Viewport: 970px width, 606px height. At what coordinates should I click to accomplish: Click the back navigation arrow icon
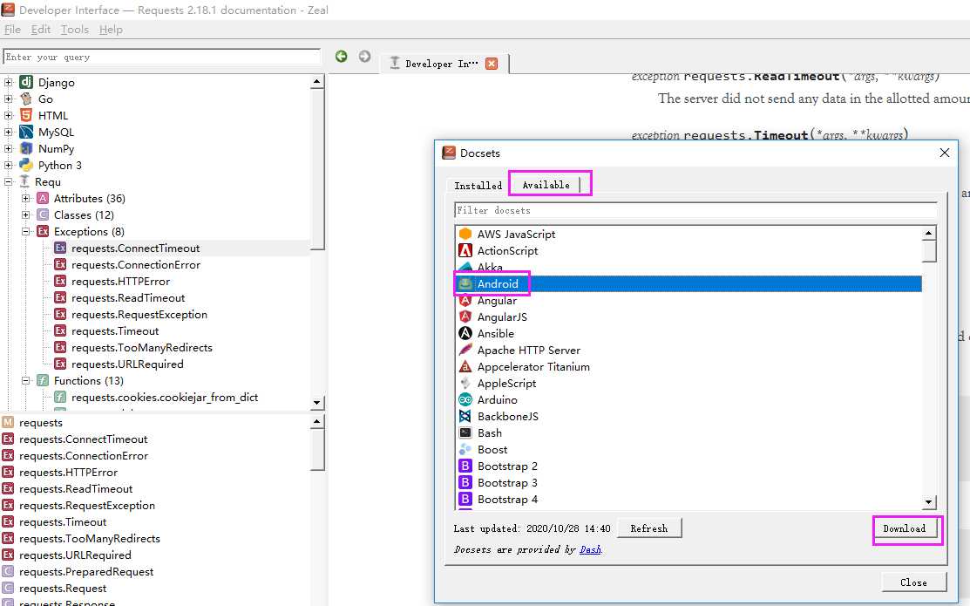(x=341, y=57)
